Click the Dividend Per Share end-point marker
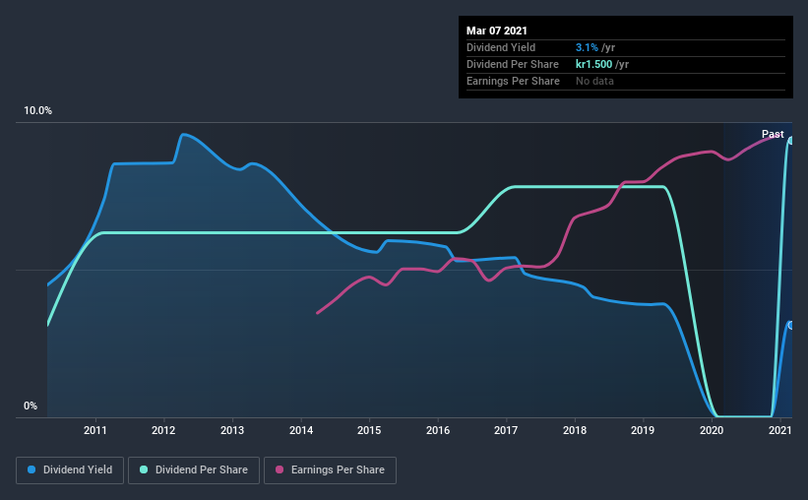This screenshot has height=500, width=808. click(x=790, y=141)
